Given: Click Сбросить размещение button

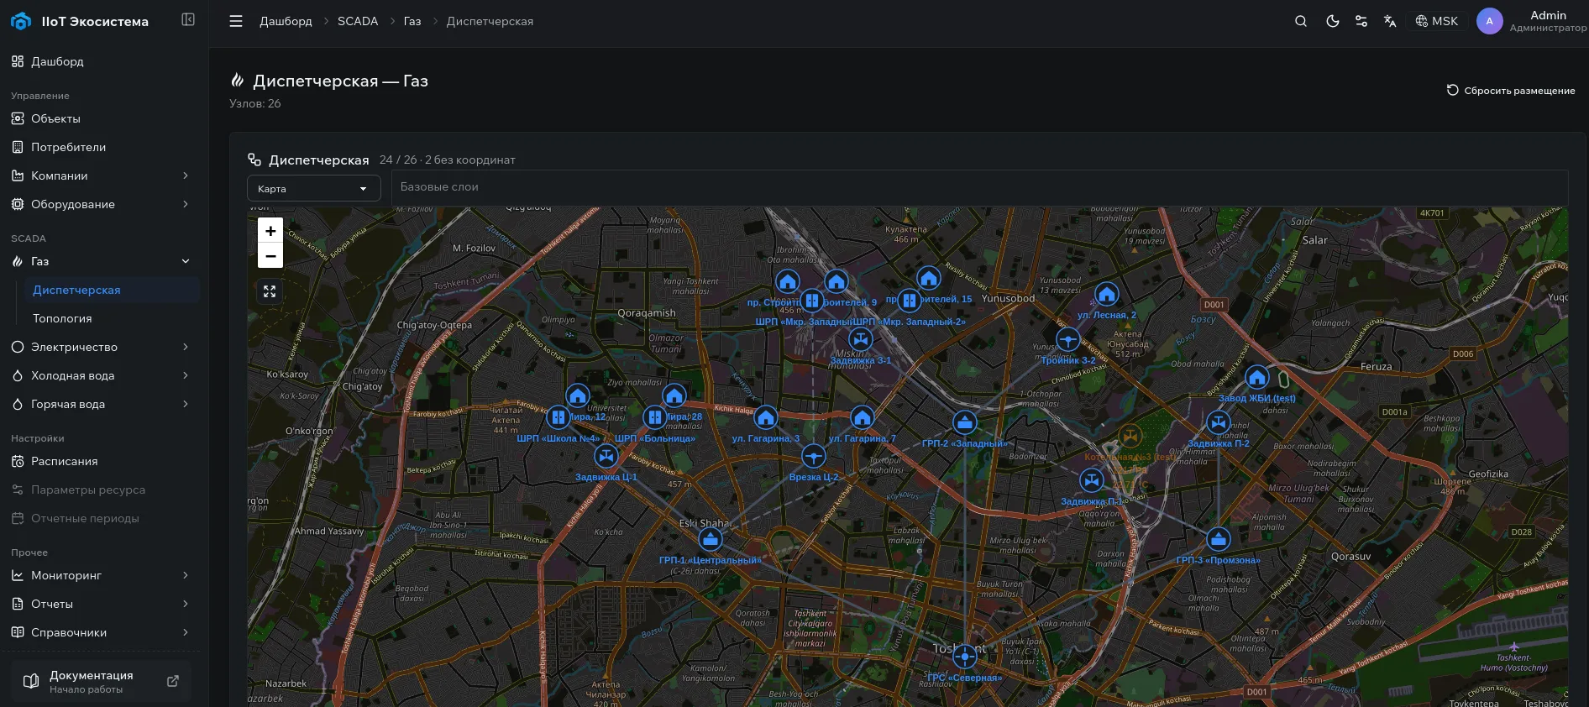Looking at the screenshot, I should point(1510,91).
